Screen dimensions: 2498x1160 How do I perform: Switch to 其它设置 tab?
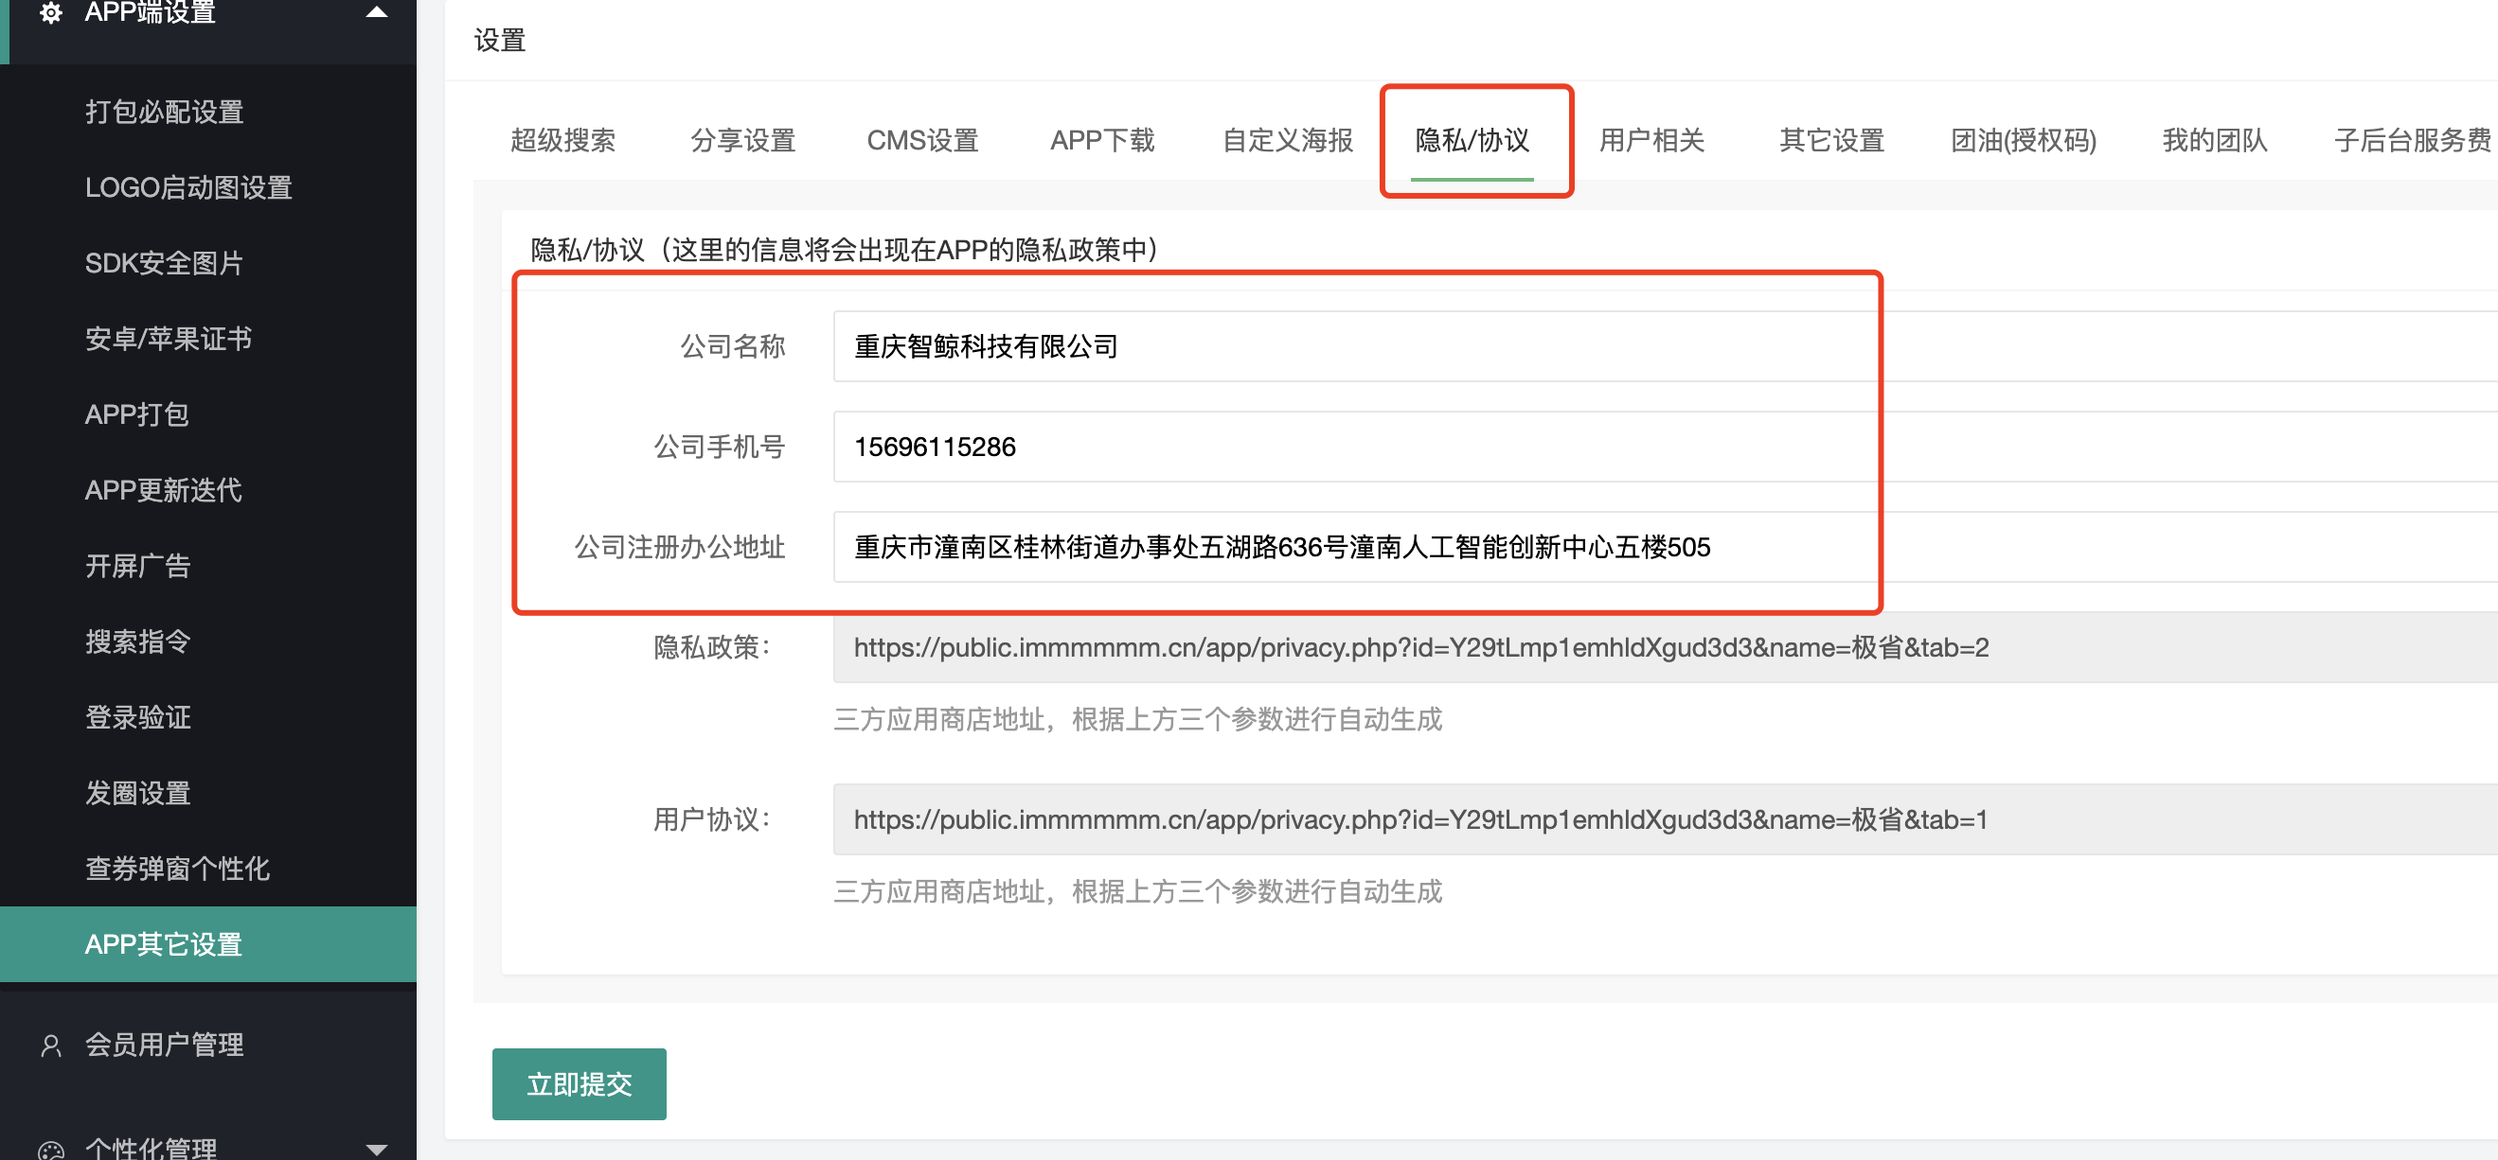click(x=1831, y=141)
